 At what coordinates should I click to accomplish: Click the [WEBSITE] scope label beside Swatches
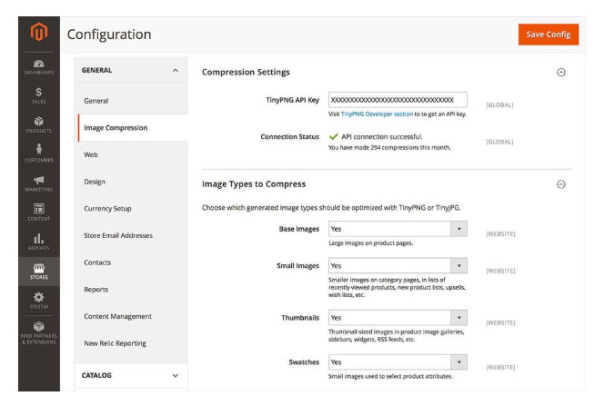click(500, 368)
